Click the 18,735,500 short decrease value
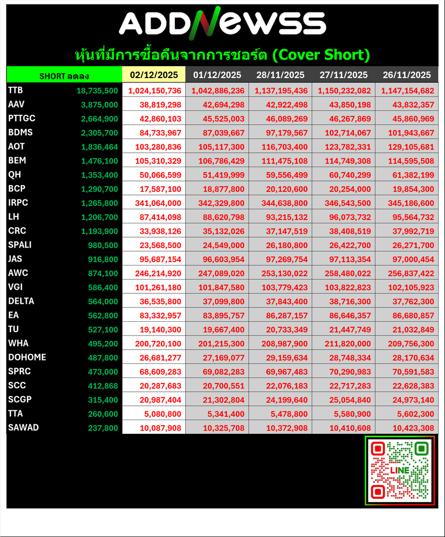 pyautogui.click(x=97, y=90)
